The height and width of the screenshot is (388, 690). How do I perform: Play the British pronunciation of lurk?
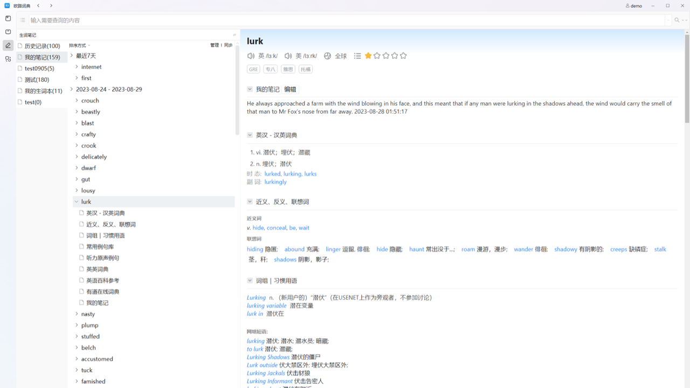[x=250, y=56]
